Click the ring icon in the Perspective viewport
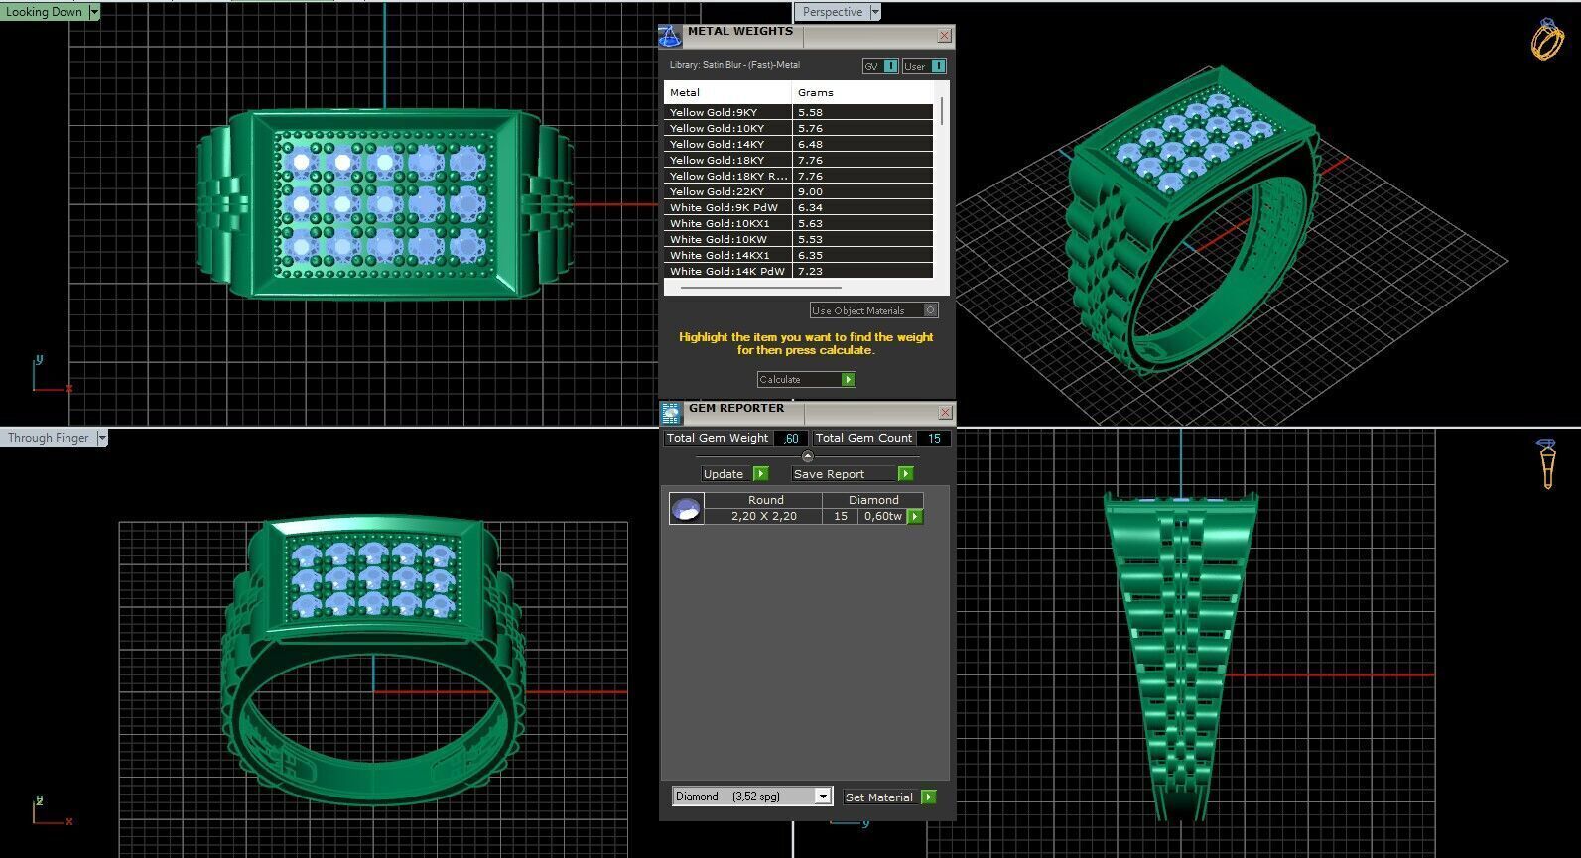The height and width of the screenshot is (858, 1581). [x=1547, y=40]
